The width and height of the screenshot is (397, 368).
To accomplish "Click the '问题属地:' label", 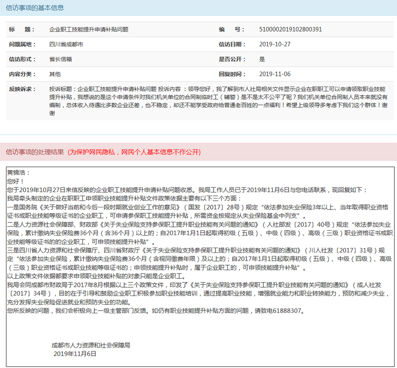I will (22, 45).
